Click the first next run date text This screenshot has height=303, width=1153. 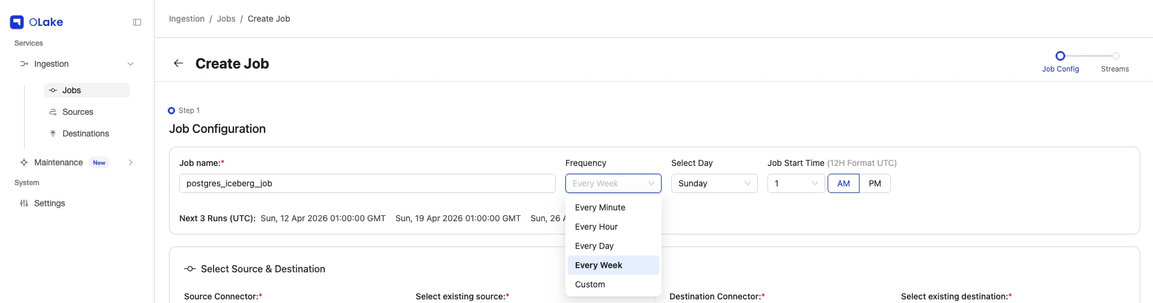323,218
